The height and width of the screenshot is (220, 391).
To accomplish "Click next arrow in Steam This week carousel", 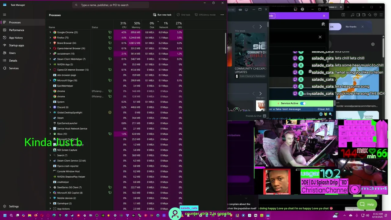I will pos(260,27).
